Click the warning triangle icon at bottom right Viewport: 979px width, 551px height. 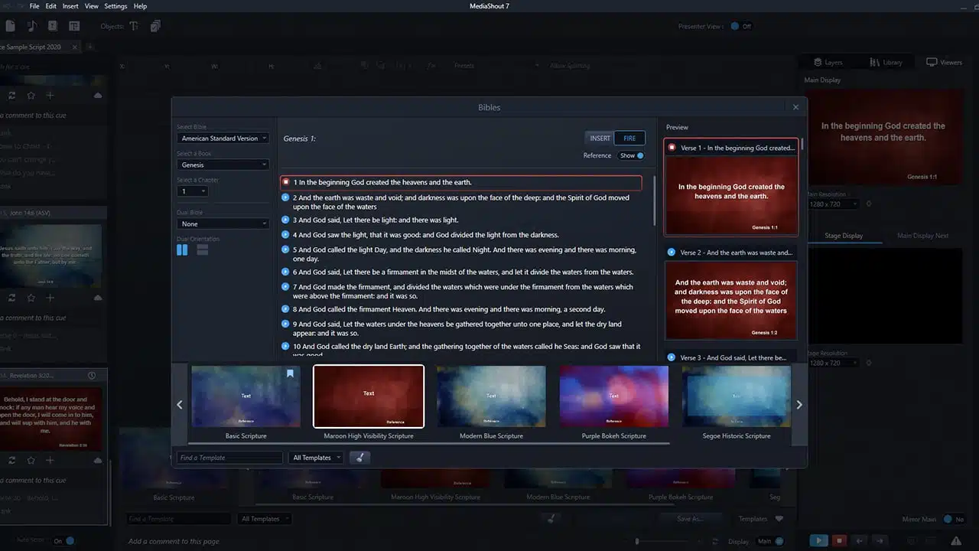coord(958,540)
